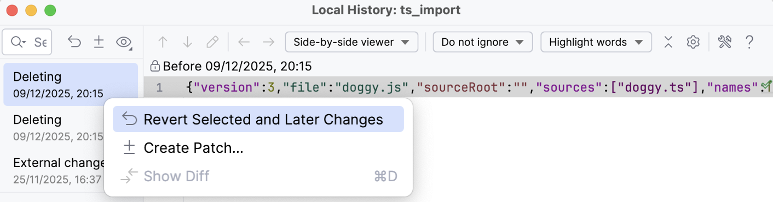Click the lock icon beside Before label

coord(155,67)
